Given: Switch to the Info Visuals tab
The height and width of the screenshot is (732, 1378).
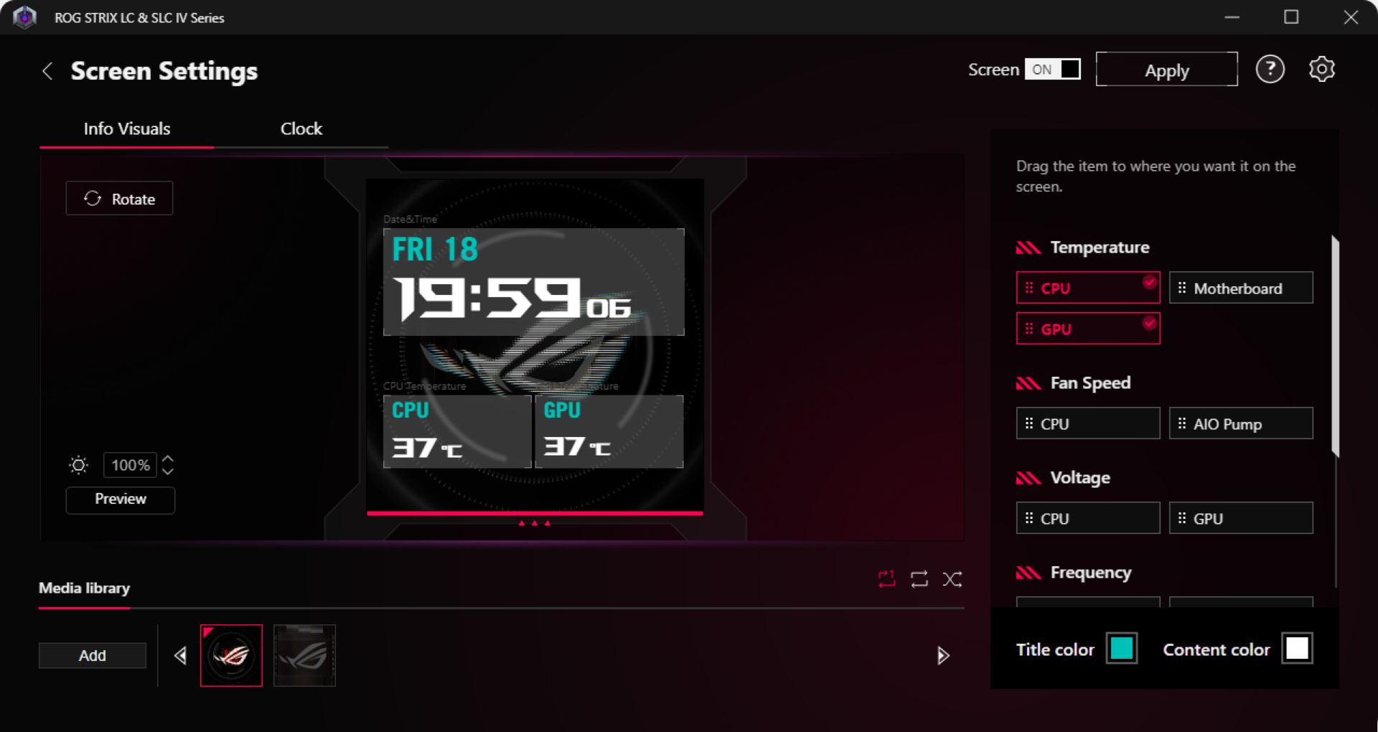Looking at the screenshot, I should (127, 129).
